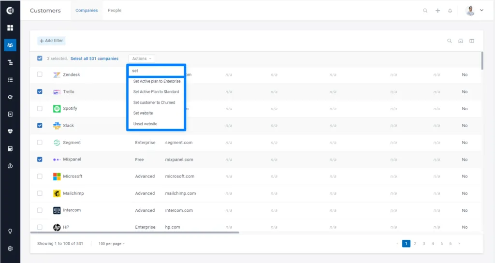This screenshot has width=495, height=263.
Task: Click Select all 531 companies link
Action: pyautogui.click(x=94, y=58)
